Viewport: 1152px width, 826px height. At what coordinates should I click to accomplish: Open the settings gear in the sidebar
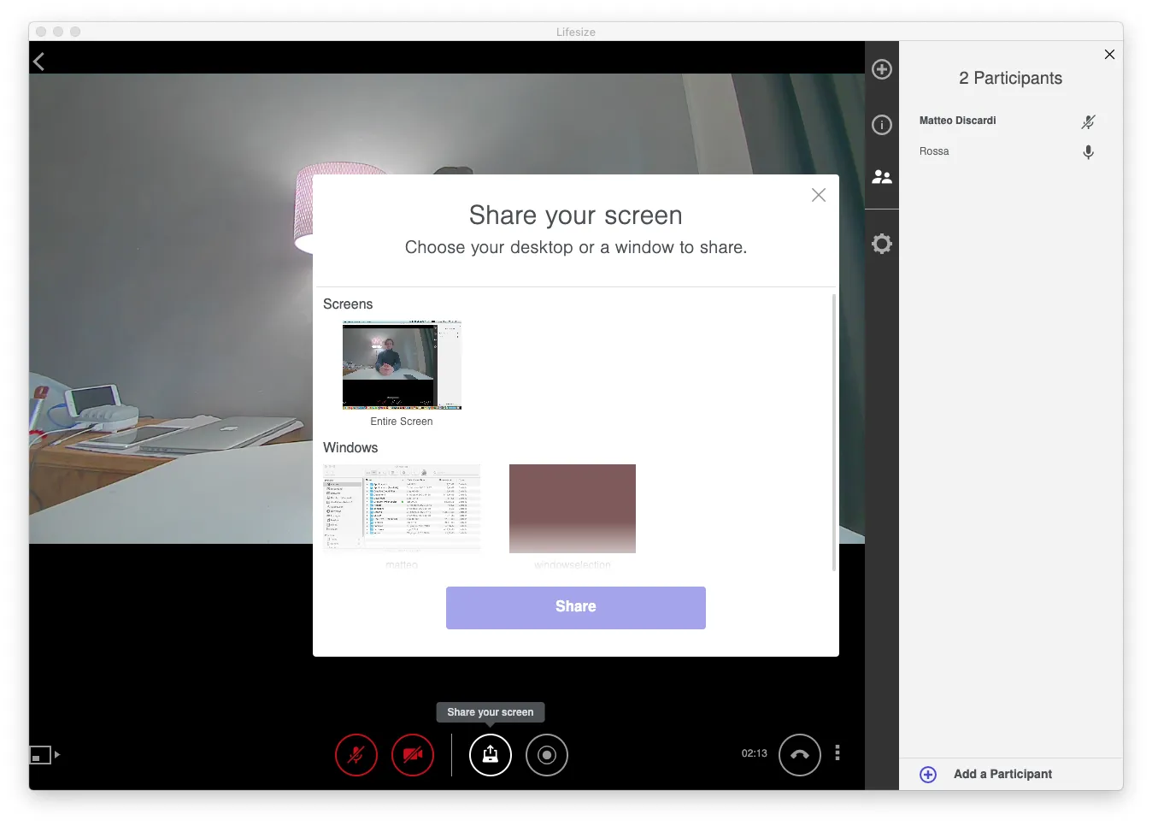coord(882,244)
